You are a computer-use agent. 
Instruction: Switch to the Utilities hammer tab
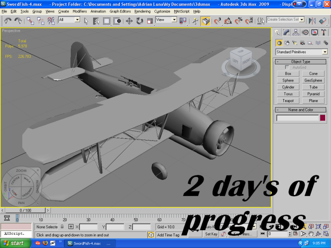324,32
